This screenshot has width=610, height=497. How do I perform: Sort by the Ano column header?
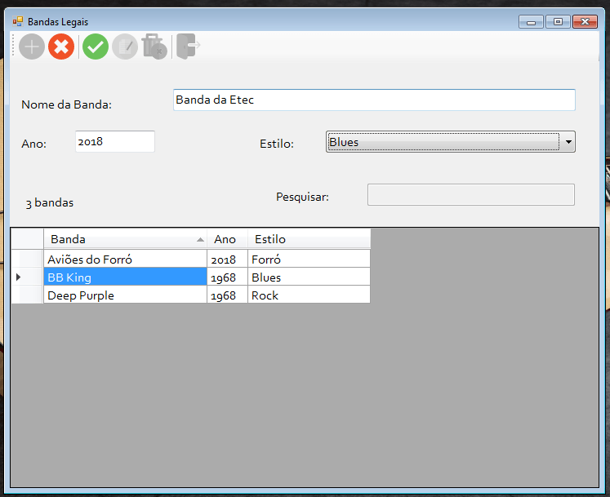pos(227,239)
